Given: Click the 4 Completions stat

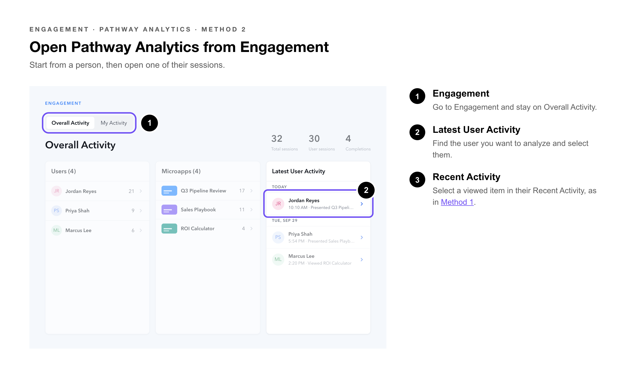Looking at the screenshot, I should click(358, 143).
